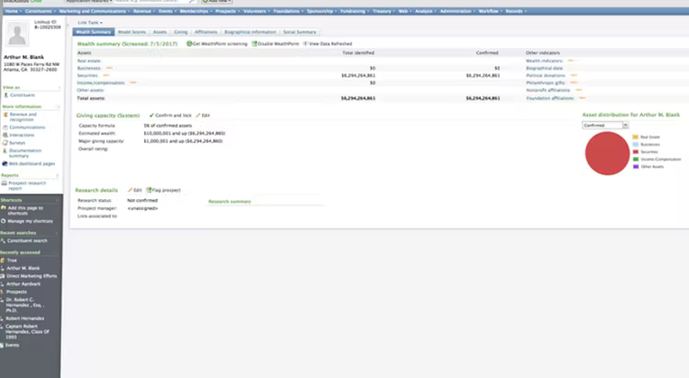Click the Disable WealthPoint icon
This screenshot has width=689, height=378.
(254, 43)
